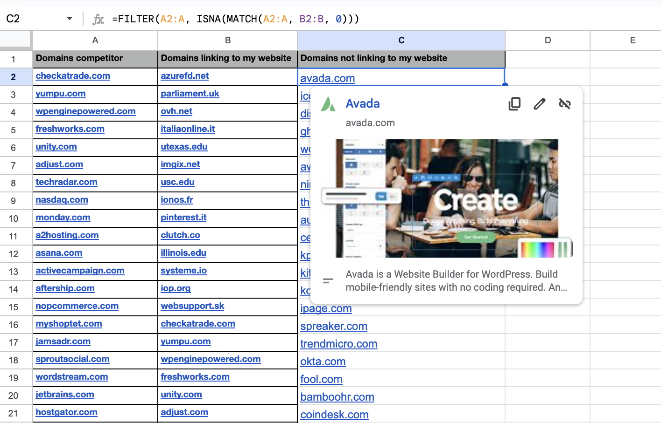661x423 pixels.
Task: Open coindesk.com link
Action: (x=334, y=415)
